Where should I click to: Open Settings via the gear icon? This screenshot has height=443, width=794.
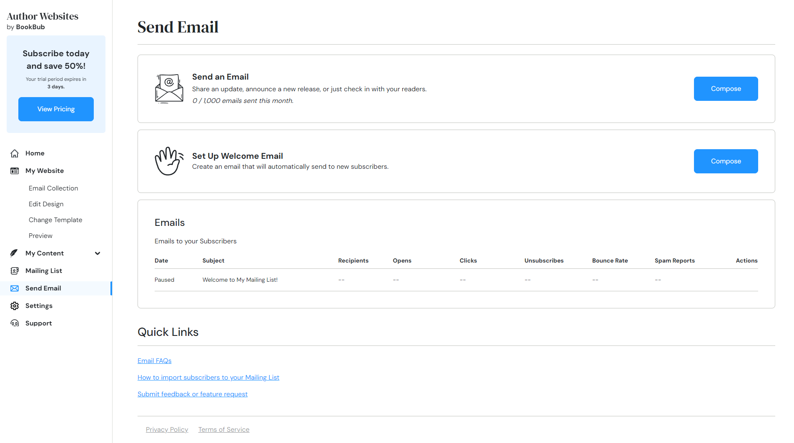[x=15, y=306]
